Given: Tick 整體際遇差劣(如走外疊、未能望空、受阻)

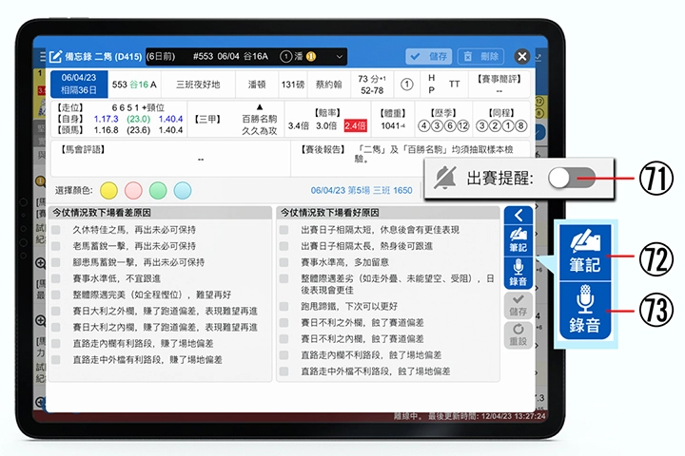Looking at the screenshot, I should point(284,278).
